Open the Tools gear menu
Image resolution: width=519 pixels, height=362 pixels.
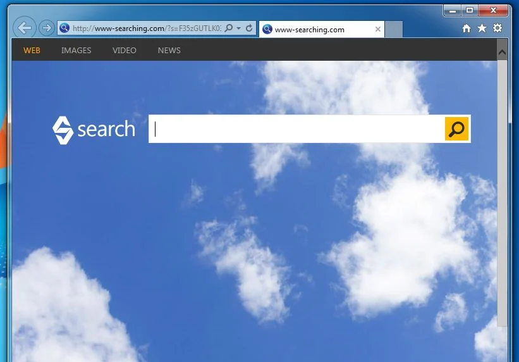[x=497, y=28]
